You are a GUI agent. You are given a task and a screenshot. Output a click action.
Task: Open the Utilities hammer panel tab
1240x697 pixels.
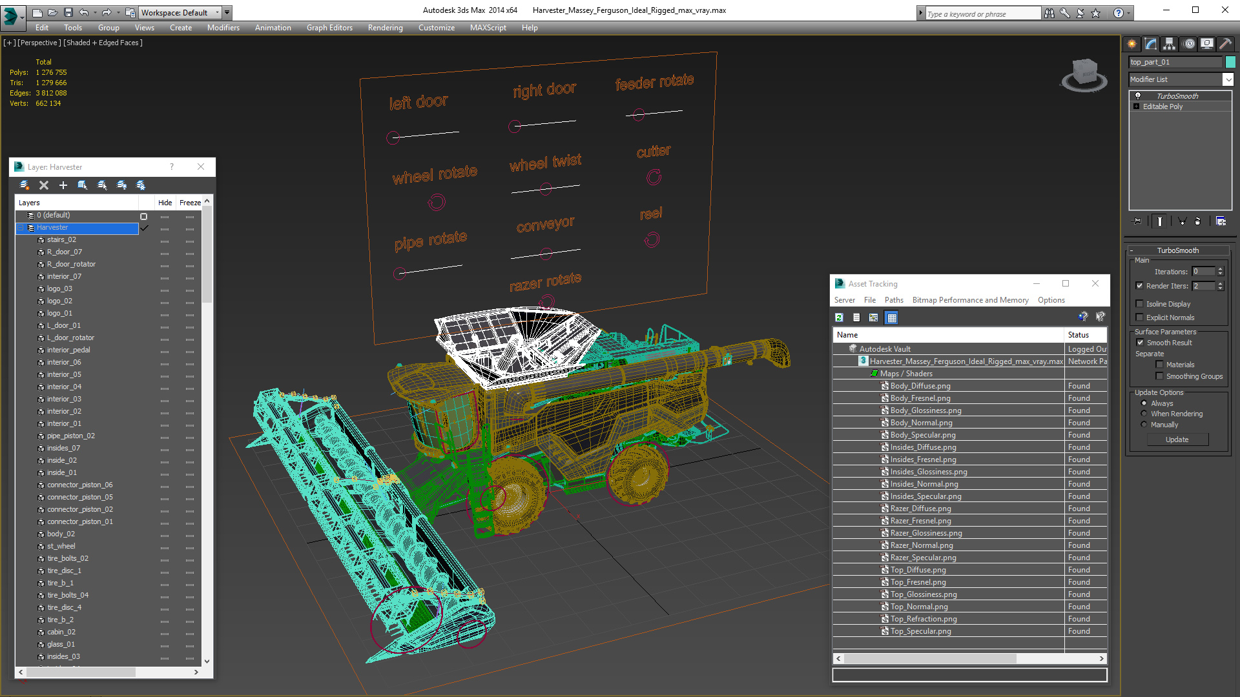(1225, 44)
